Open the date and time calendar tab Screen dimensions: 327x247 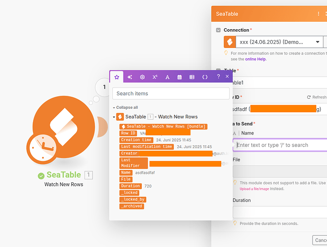pyautogui.click(x=179, y=77)
